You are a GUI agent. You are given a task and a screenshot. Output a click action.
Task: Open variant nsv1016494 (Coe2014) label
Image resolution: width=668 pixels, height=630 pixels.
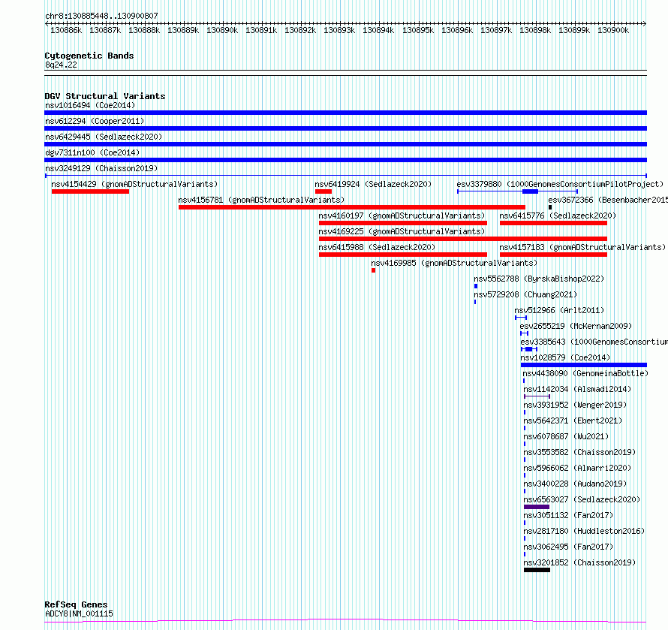tap(90, 105)
